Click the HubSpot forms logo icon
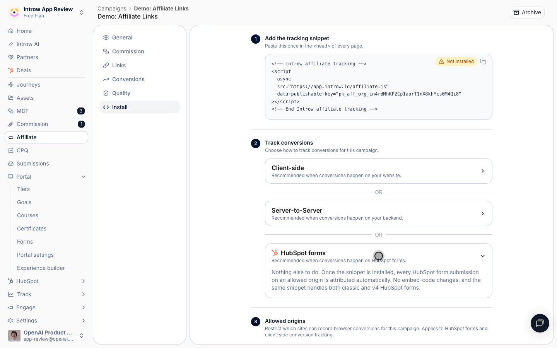Image resolution: width=557 pixels, height=348 pixels. tap(275, 253)
